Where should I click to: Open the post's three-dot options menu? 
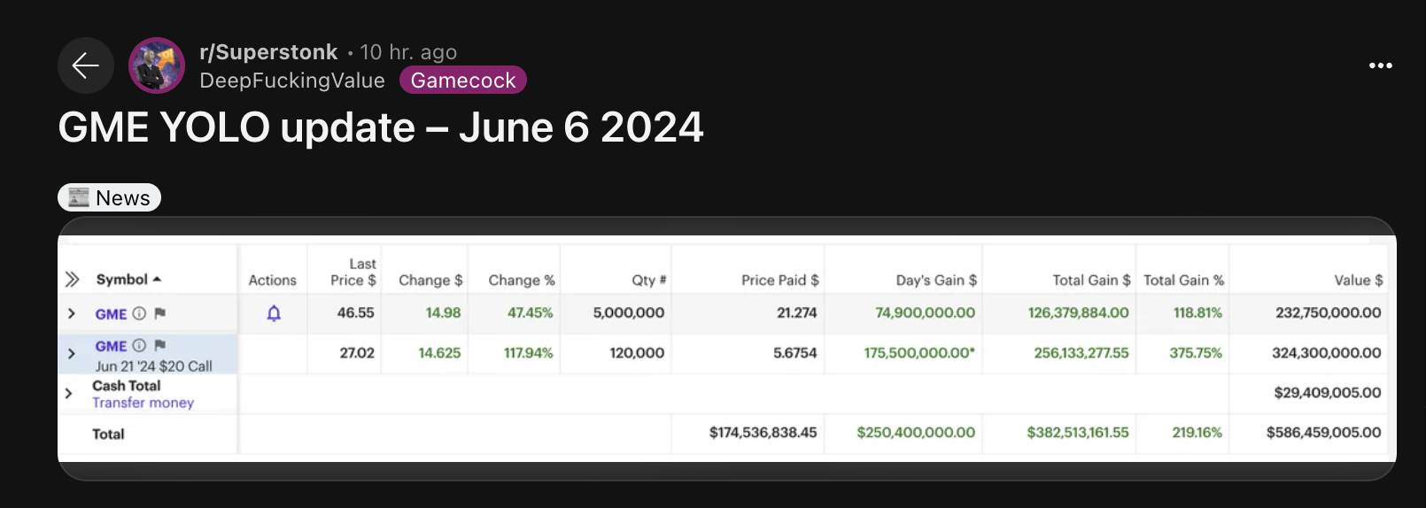(1380, 65)
